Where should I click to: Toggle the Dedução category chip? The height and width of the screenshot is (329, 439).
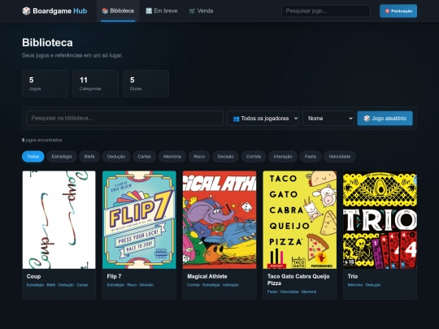tap(116, 157)
